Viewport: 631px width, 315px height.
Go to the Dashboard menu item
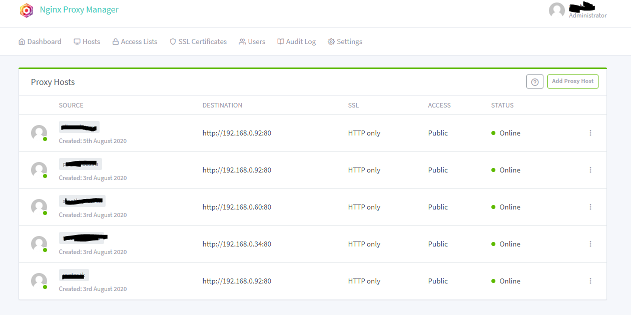(x=40, y=41)
